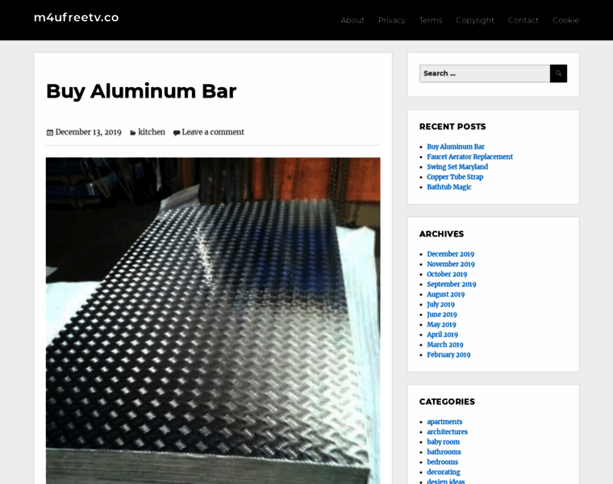
Task: Click the Buy Aluminum Bar post heading
Action: pos(141,91)
